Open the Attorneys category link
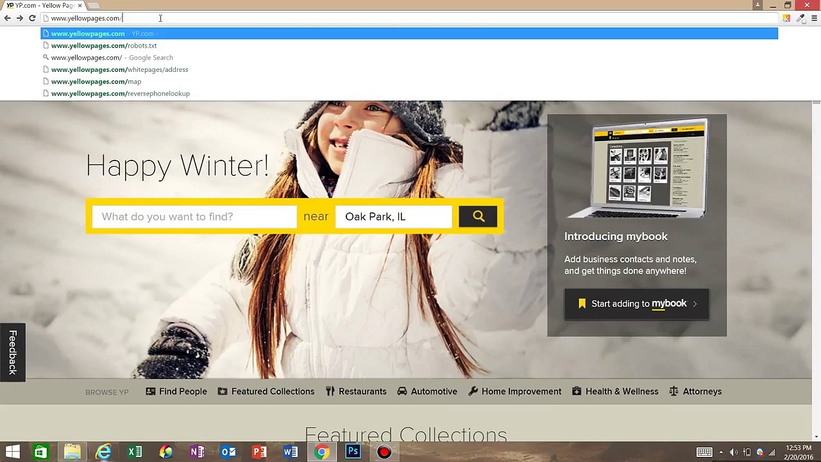The height and width of the screenshot is (462, 821). point(695,391)
